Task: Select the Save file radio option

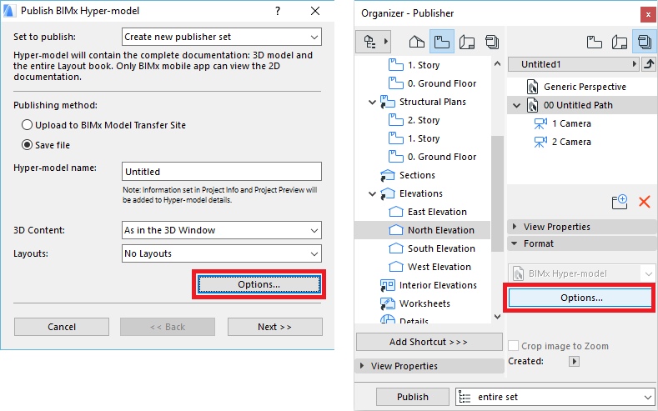Action: click(46, 145)
